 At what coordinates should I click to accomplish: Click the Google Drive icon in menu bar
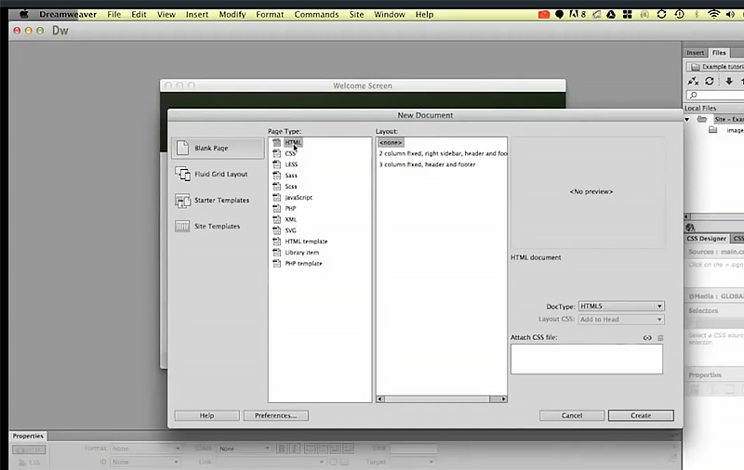pos(611,14)
